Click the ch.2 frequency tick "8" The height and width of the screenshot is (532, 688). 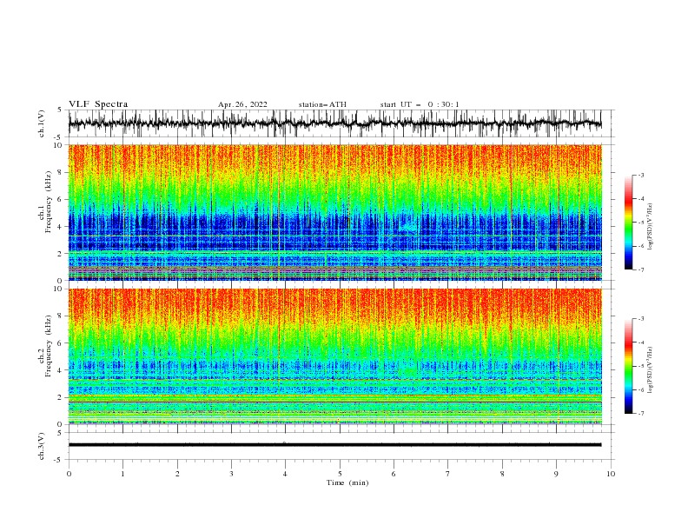pyautogui.click(x=60, y=316)
